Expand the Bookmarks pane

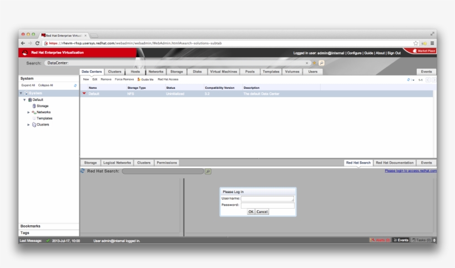(x=49, y=226)
